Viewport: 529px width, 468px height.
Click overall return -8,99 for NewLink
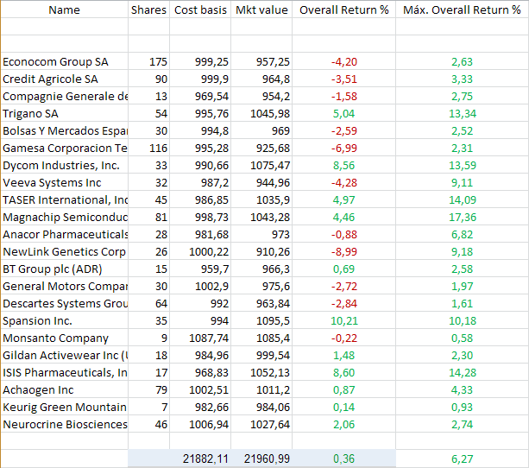[344, 251]
